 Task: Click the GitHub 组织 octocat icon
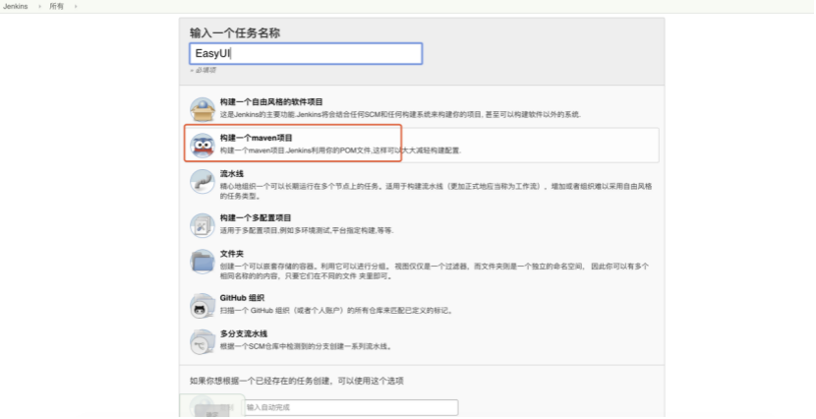click(x=203, y=306)
